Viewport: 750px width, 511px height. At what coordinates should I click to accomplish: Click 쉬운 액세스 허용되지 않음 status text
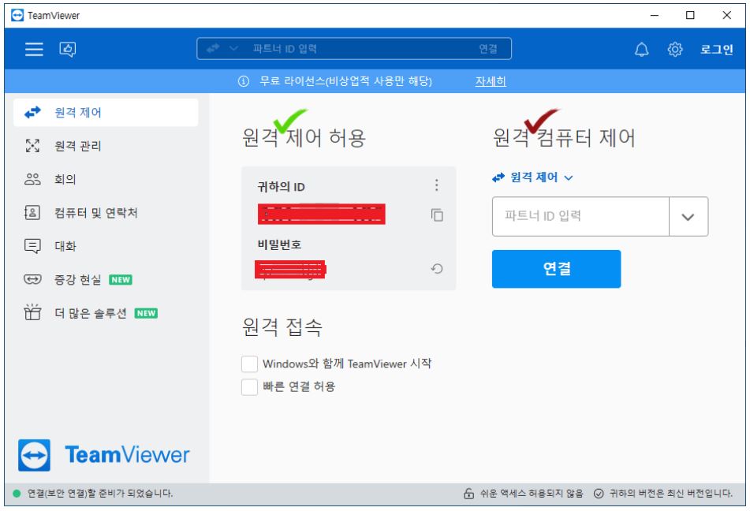point(532,494)
